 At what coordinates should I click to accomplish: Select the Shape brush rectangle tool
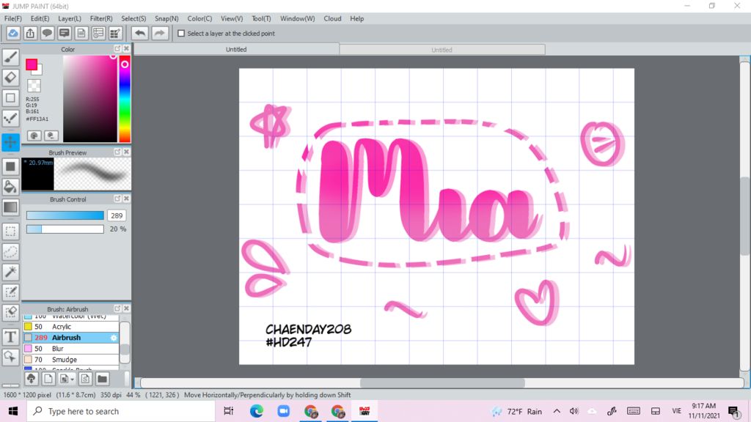10,97
